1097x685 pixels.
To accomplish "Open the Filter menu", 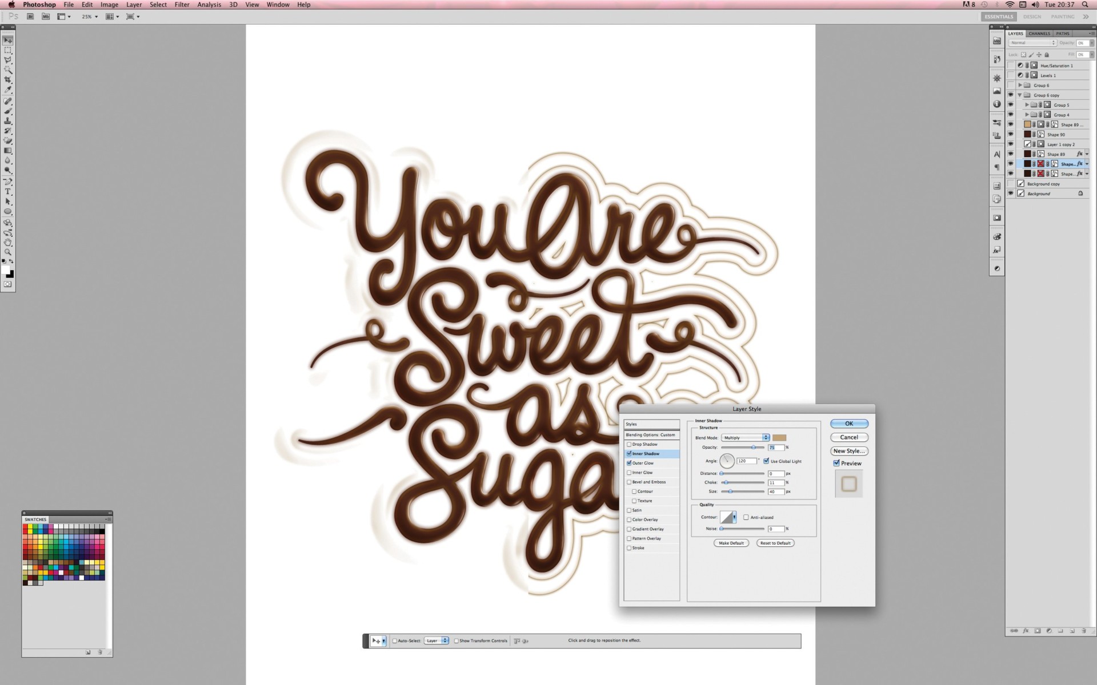I will [x=181, y=6].
